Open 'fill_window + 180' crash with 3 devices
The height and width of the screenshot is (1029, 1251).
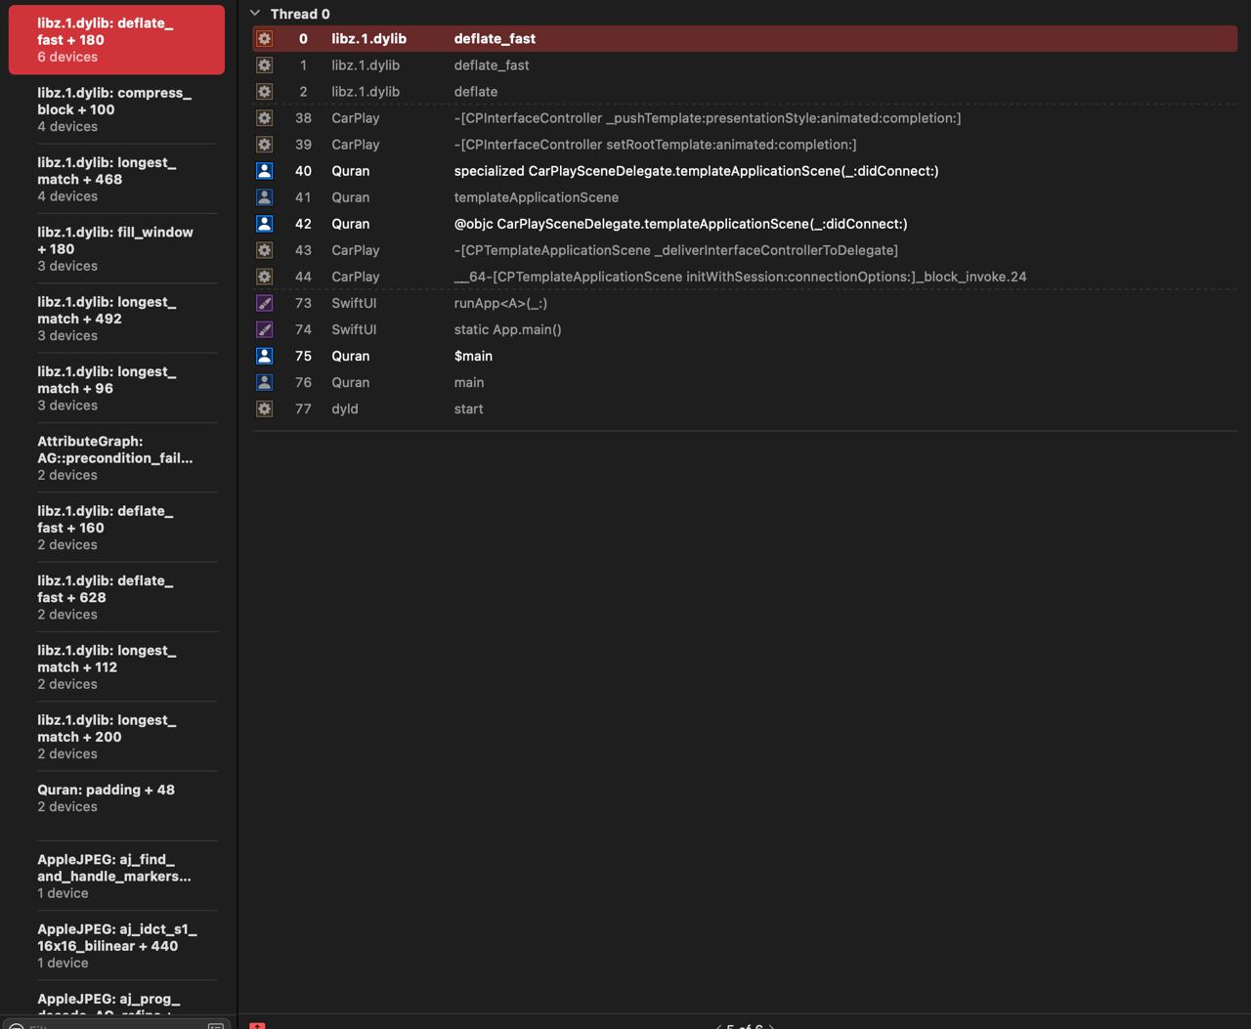point(115,248)
